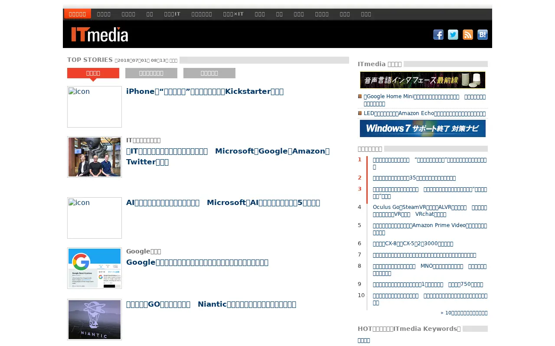Open the iPhone Kickstarter headline
Image resolution: width=555 pixels, height=346 pixels.
pos(205,91)
